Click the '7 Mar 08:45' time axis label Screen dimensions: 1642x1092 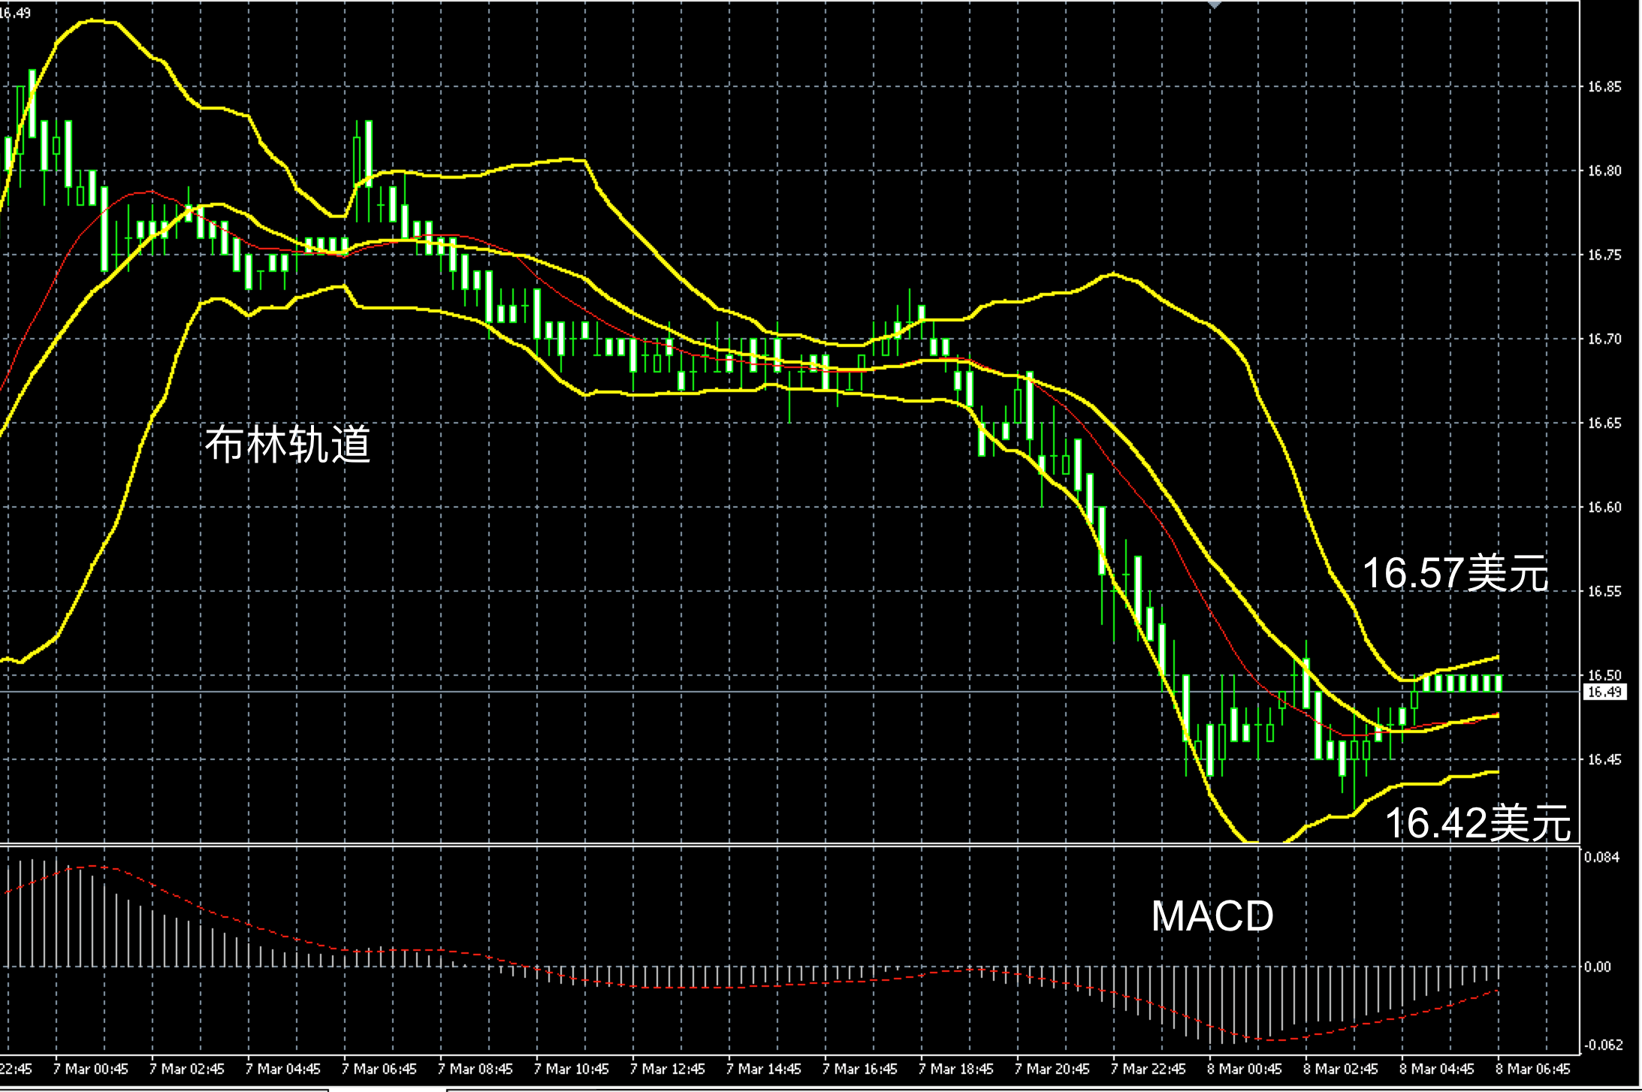[475, 1069]
